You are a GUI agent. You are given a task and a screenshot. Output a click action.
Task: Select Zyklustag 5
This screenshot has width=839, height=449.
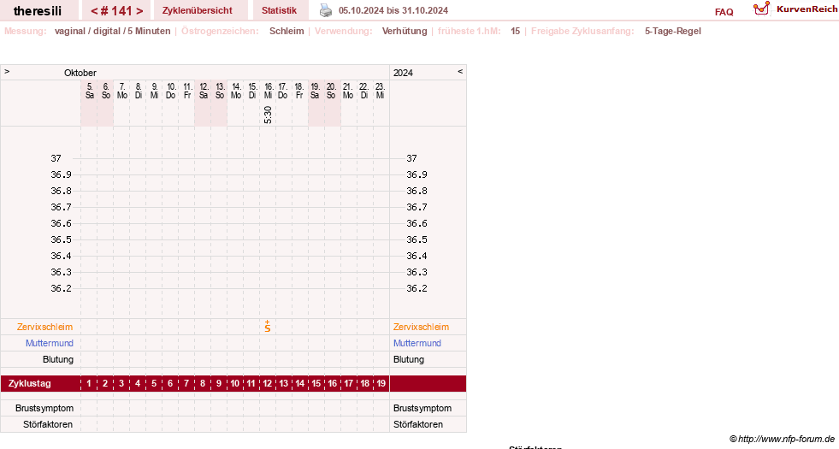click(154, 384)
